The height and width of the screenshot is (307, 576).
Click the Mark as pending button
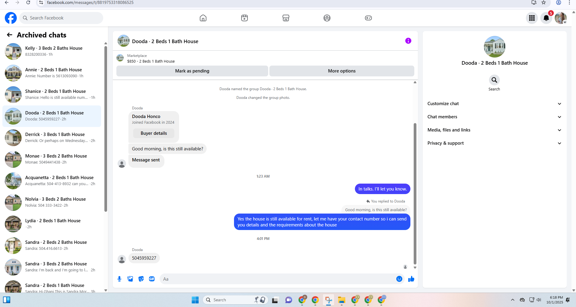click(x=192, y=71)
